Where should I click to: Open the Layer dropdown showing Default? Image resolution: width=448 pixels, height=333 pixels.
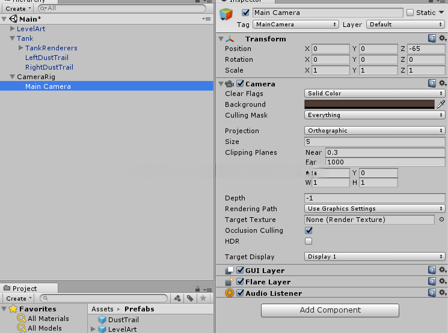[405, 25]
